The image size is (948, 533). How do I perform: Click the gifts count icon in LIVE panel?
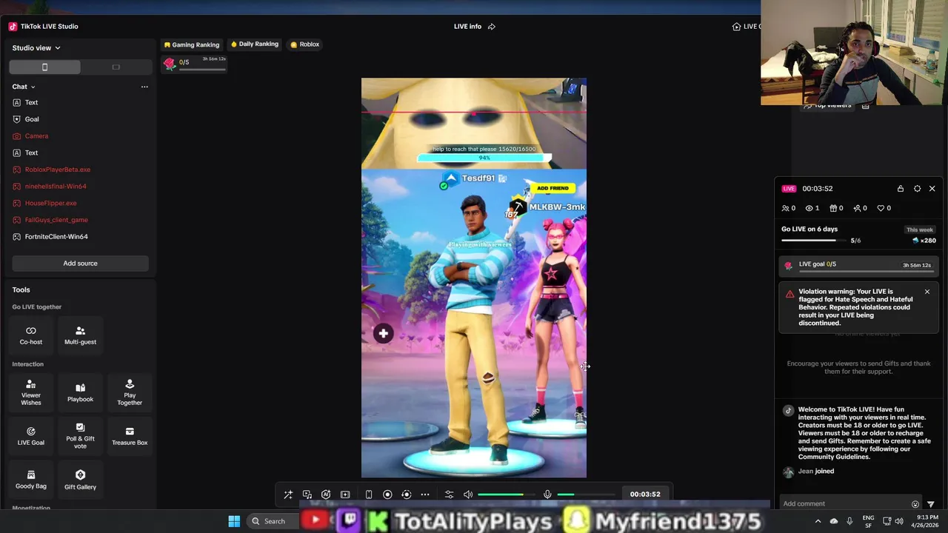coord(833,209)
